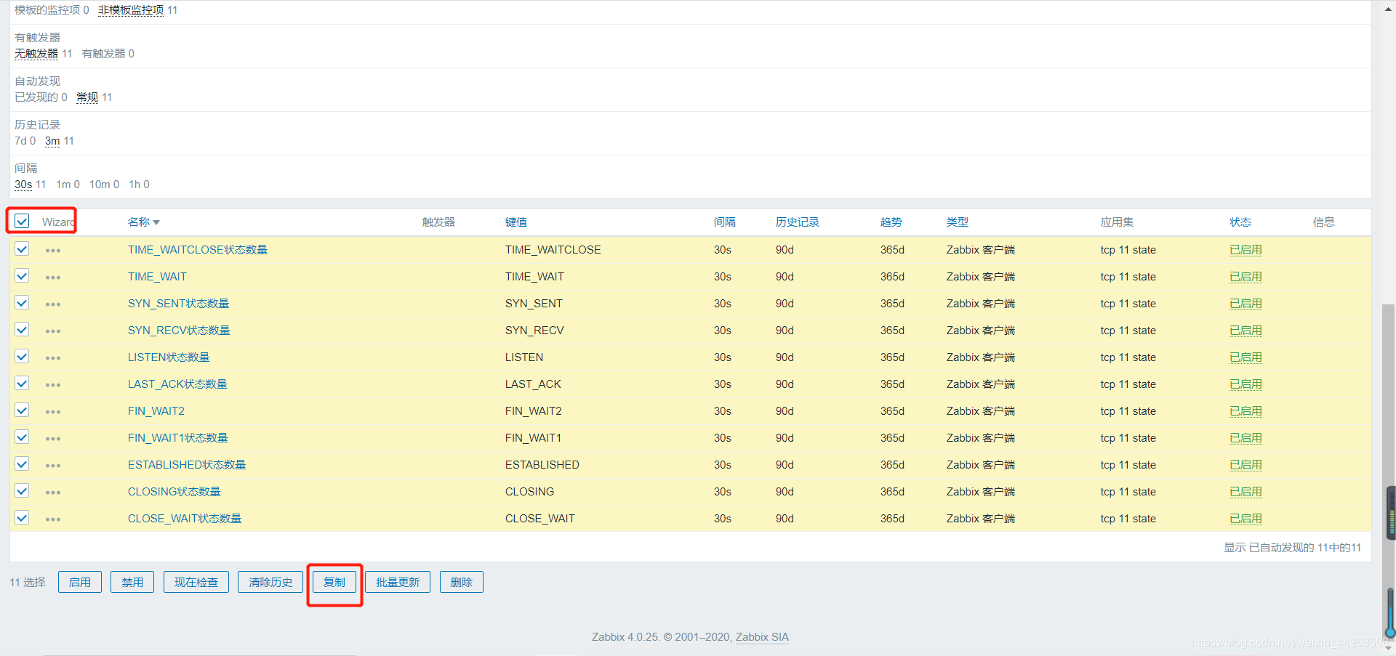Open the FIN_WAIT1状态数量 item

pos(178,438)
